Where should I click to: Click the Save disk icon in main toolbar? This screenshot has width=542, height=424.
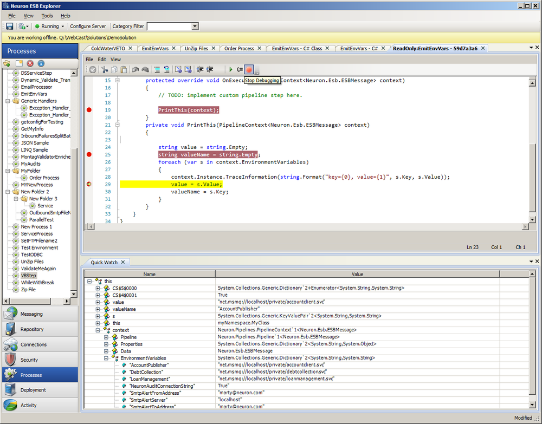[9, 26]
